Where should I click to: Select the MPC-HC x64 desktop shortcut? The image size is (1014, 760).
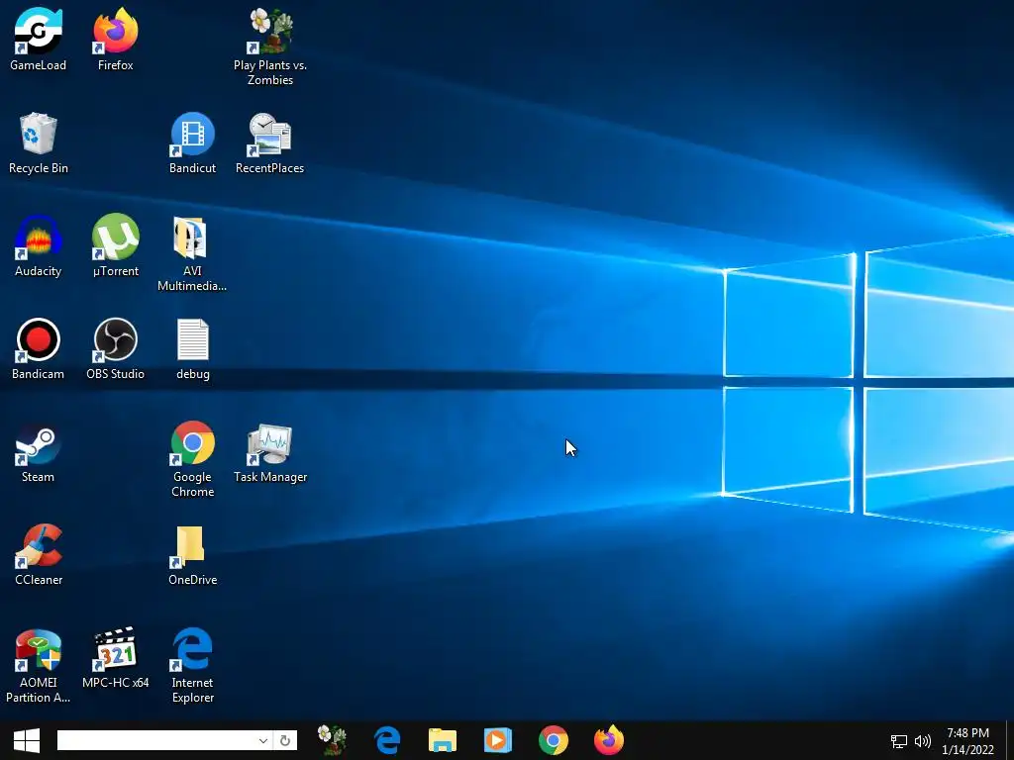(x=115, y=657)
